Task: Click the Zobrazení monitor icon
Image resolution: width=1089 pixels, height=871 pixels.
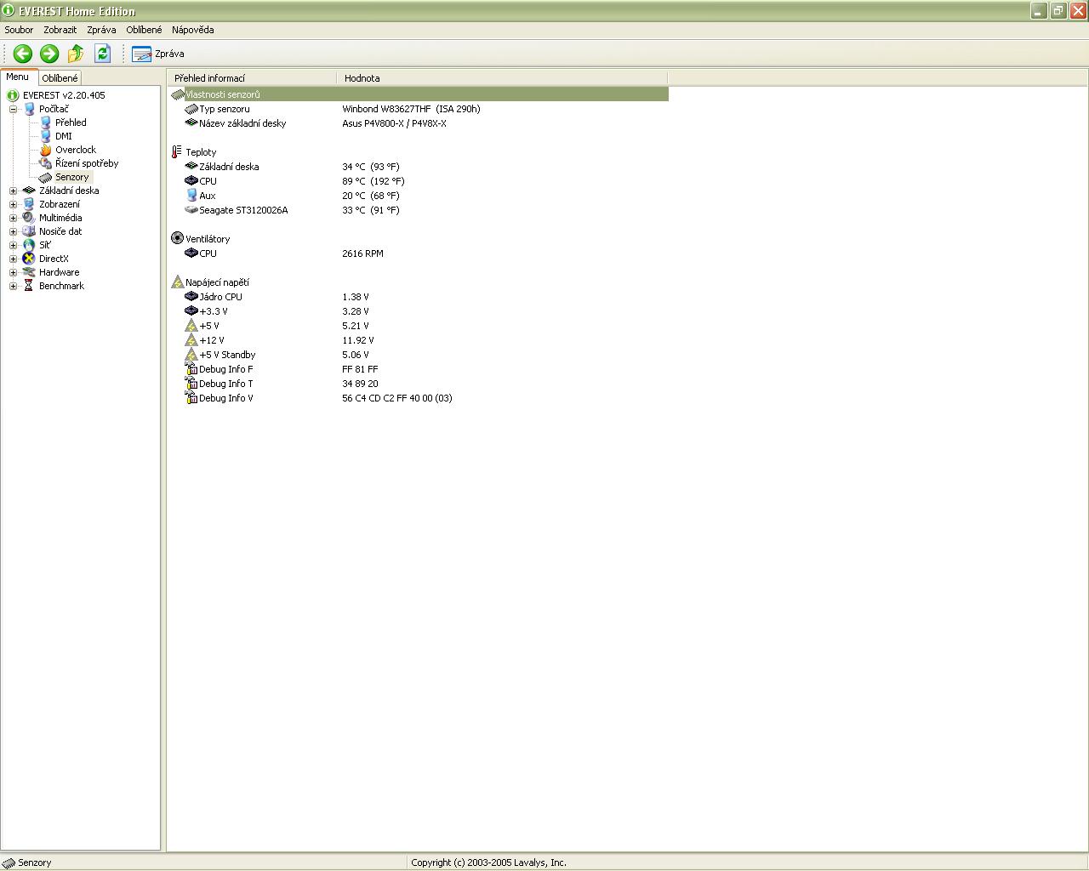Action: click(x=29, y=204)
